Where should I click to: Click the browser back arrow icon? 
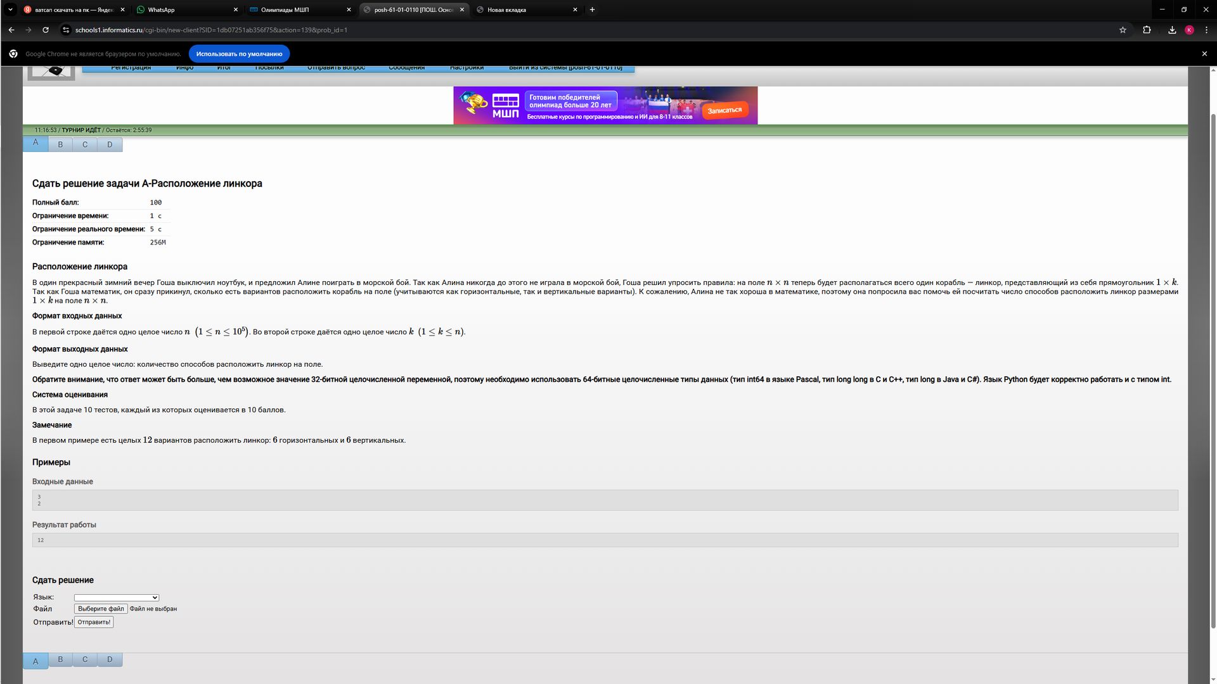click(x=11, y=30)
